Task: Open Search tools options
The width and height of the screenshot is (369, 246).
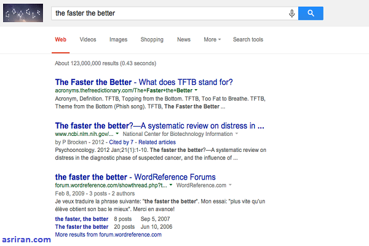Action: [248, 40]
